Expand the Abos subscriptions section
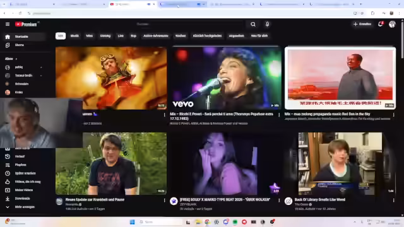This screenshot has width=404, height=227. pos(11,59)
